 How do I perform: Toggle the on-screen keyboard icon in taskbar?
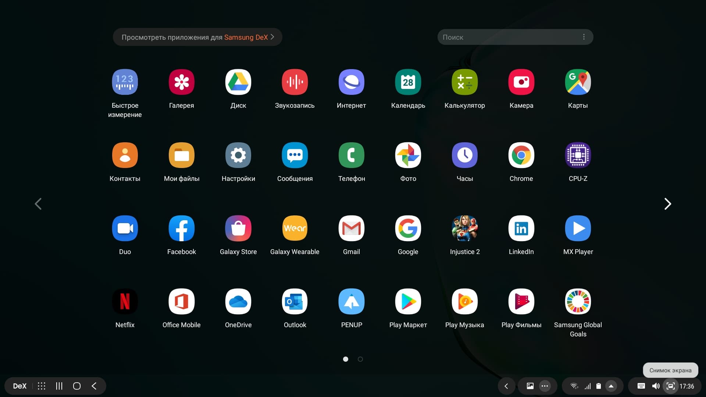pyautogui.click(x=641, y=386)
